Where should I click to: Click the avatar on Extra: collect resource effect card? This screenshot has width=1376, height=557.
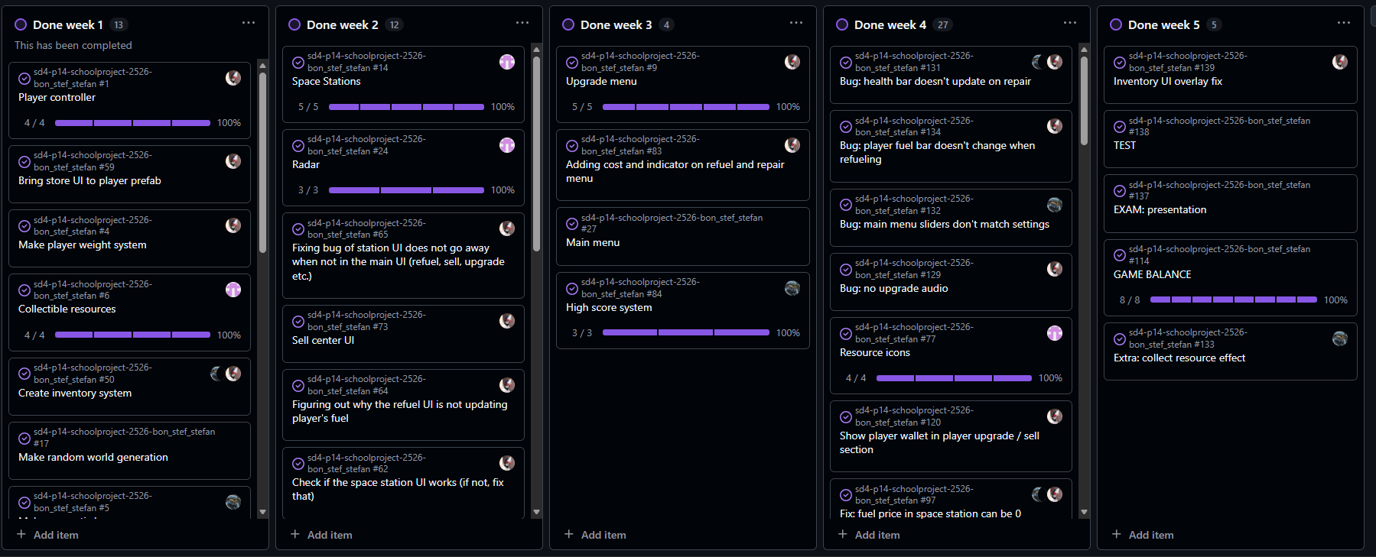coord(1340,338)
